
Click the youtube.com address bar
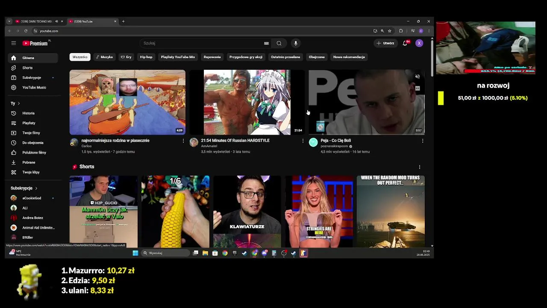(x=201, y=31)
